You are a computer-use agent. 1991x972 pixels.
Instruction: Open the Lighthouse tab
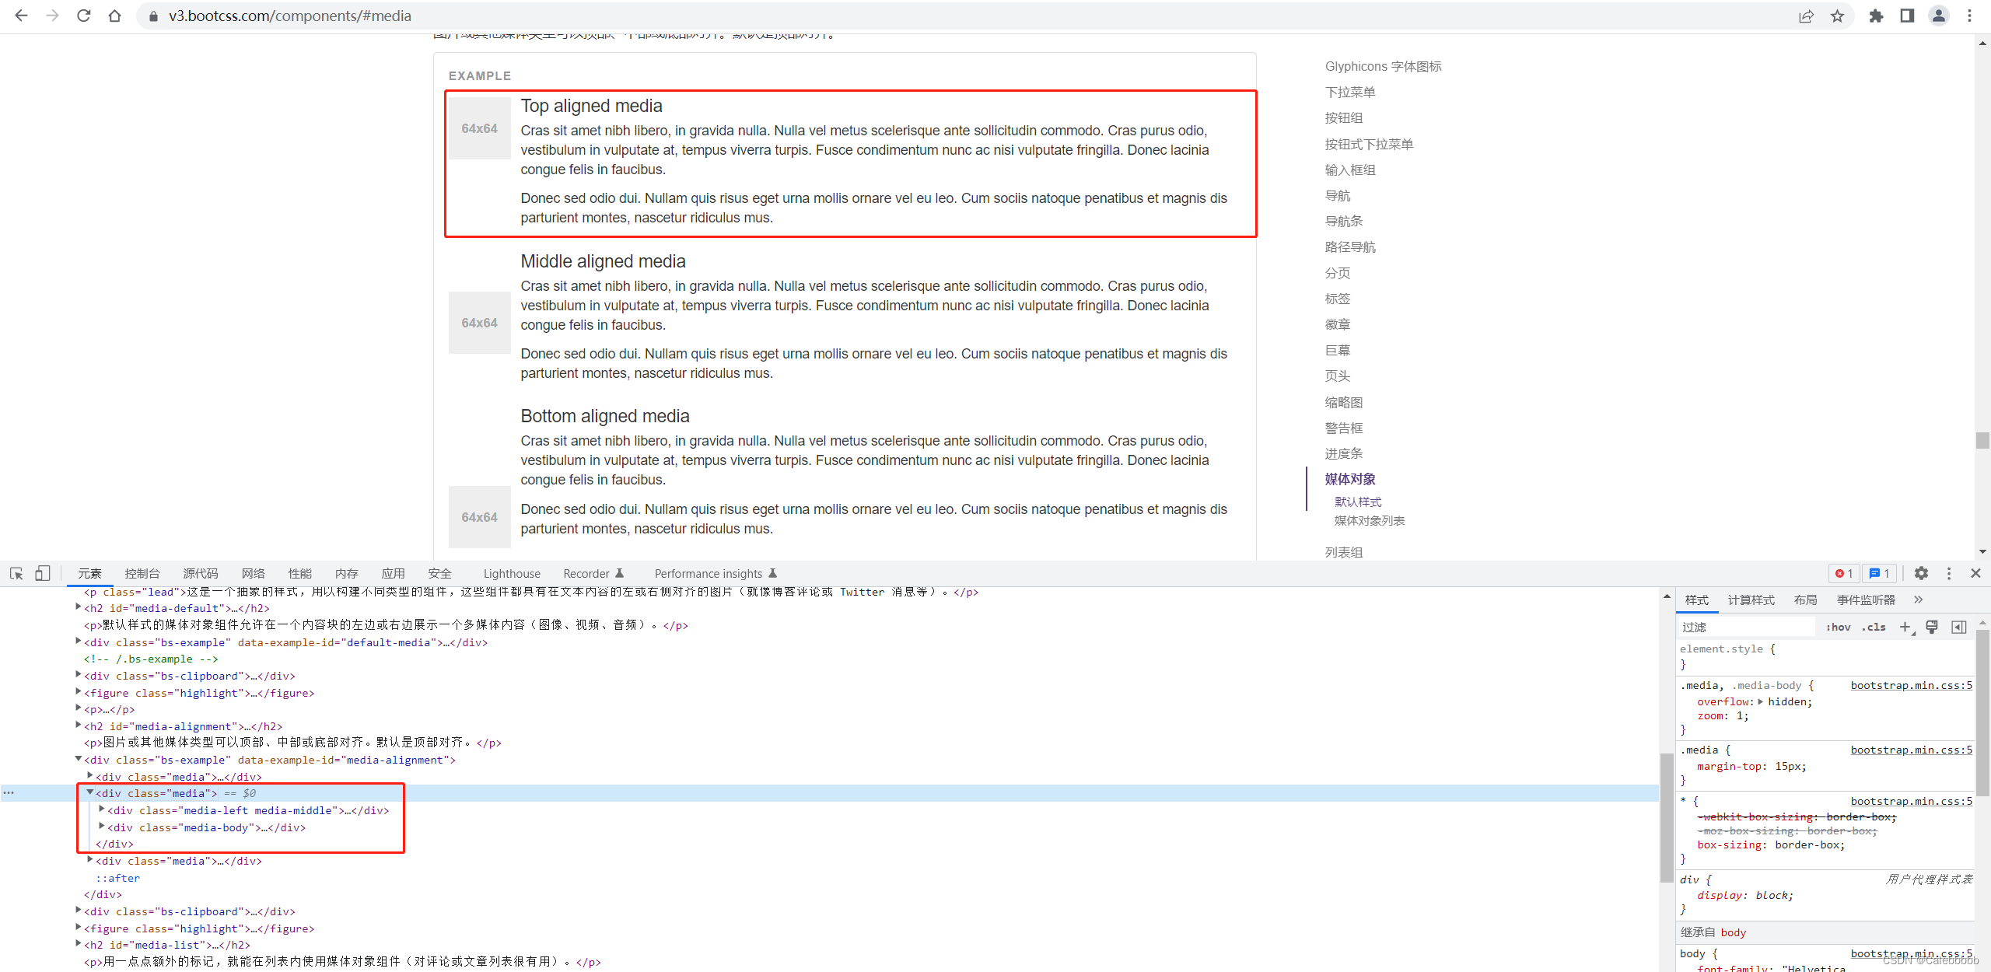pos(512,573)
